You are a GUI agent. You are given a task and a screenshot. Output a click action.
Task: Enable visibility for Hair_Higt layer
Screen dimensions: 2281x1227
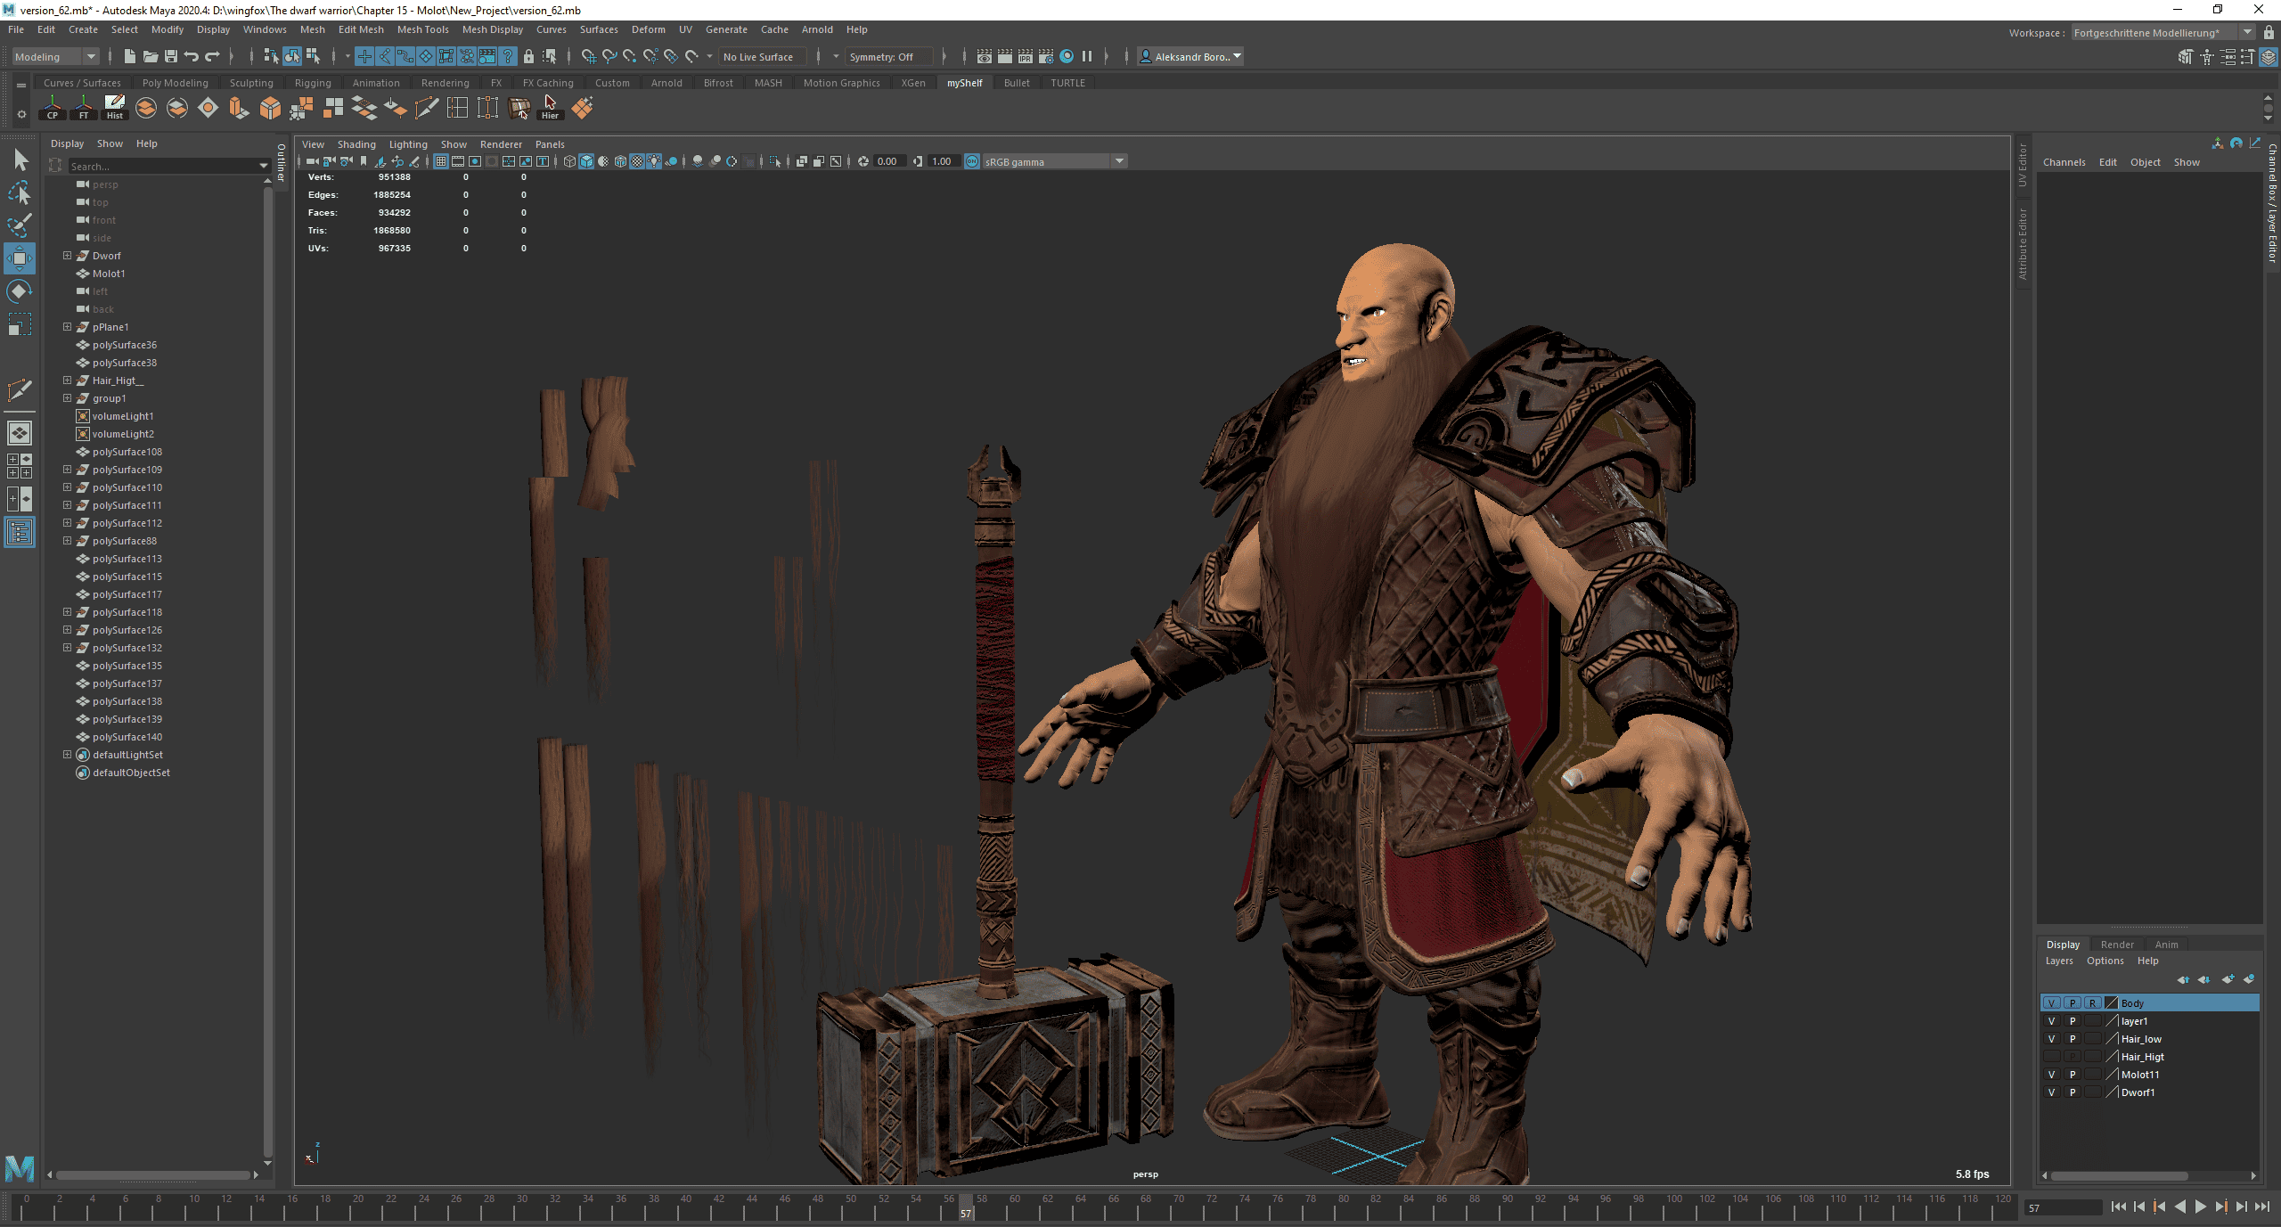(x=2051, y=1057)
